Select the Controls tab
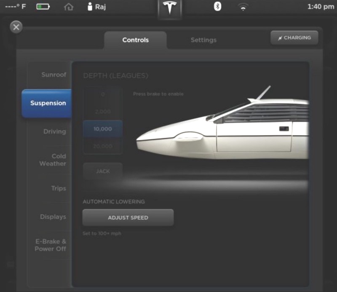Screen dimensions: 337x292 [x=135, y=40]
